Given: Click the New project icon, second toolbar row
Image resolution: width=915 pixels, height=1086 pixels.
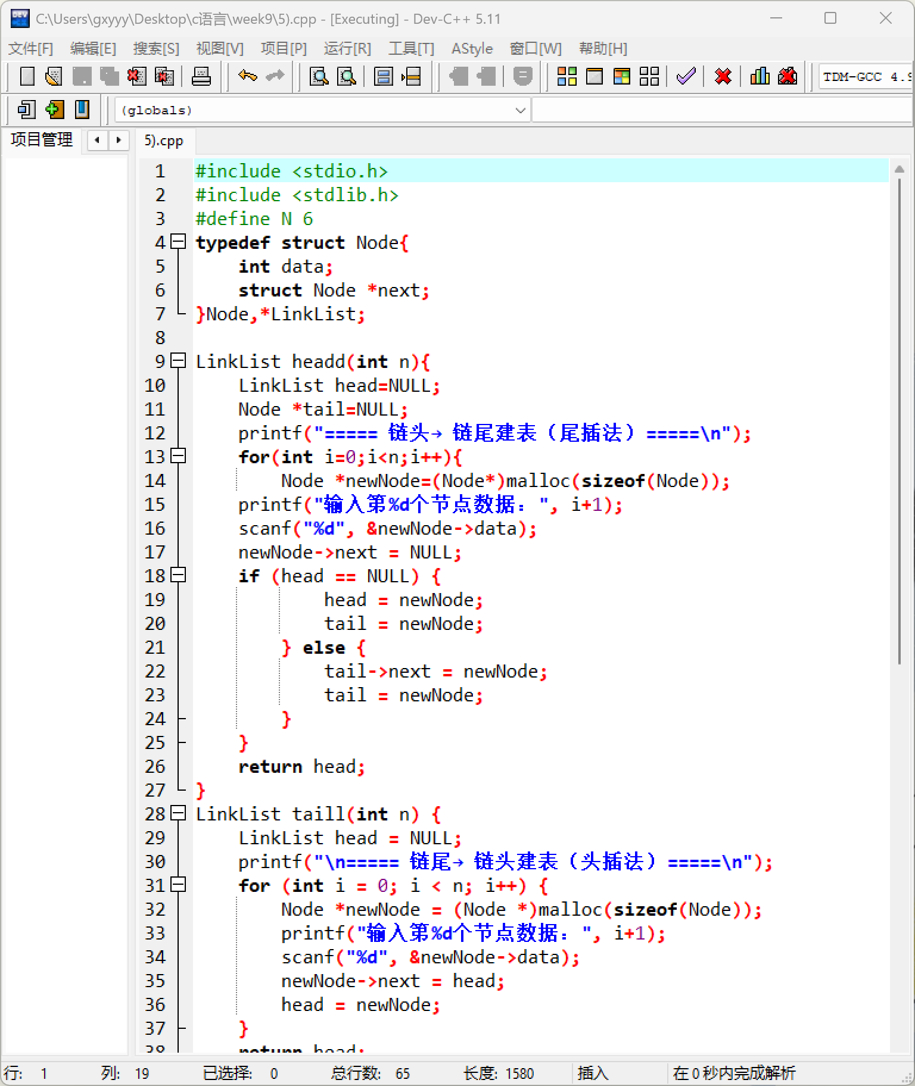Looking at the screenshot, I should pyautogui.click(x=27, y=110).
